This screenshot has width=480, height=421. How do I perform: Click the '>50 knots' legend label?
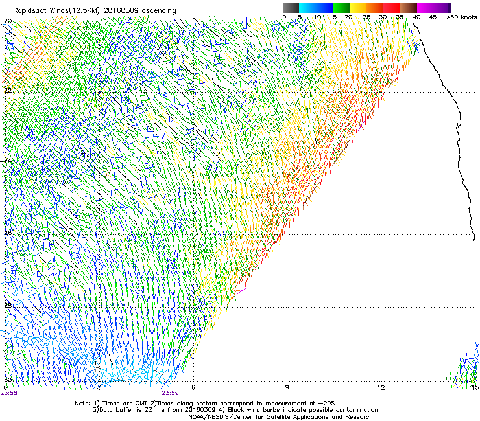[x=461, y=17]
